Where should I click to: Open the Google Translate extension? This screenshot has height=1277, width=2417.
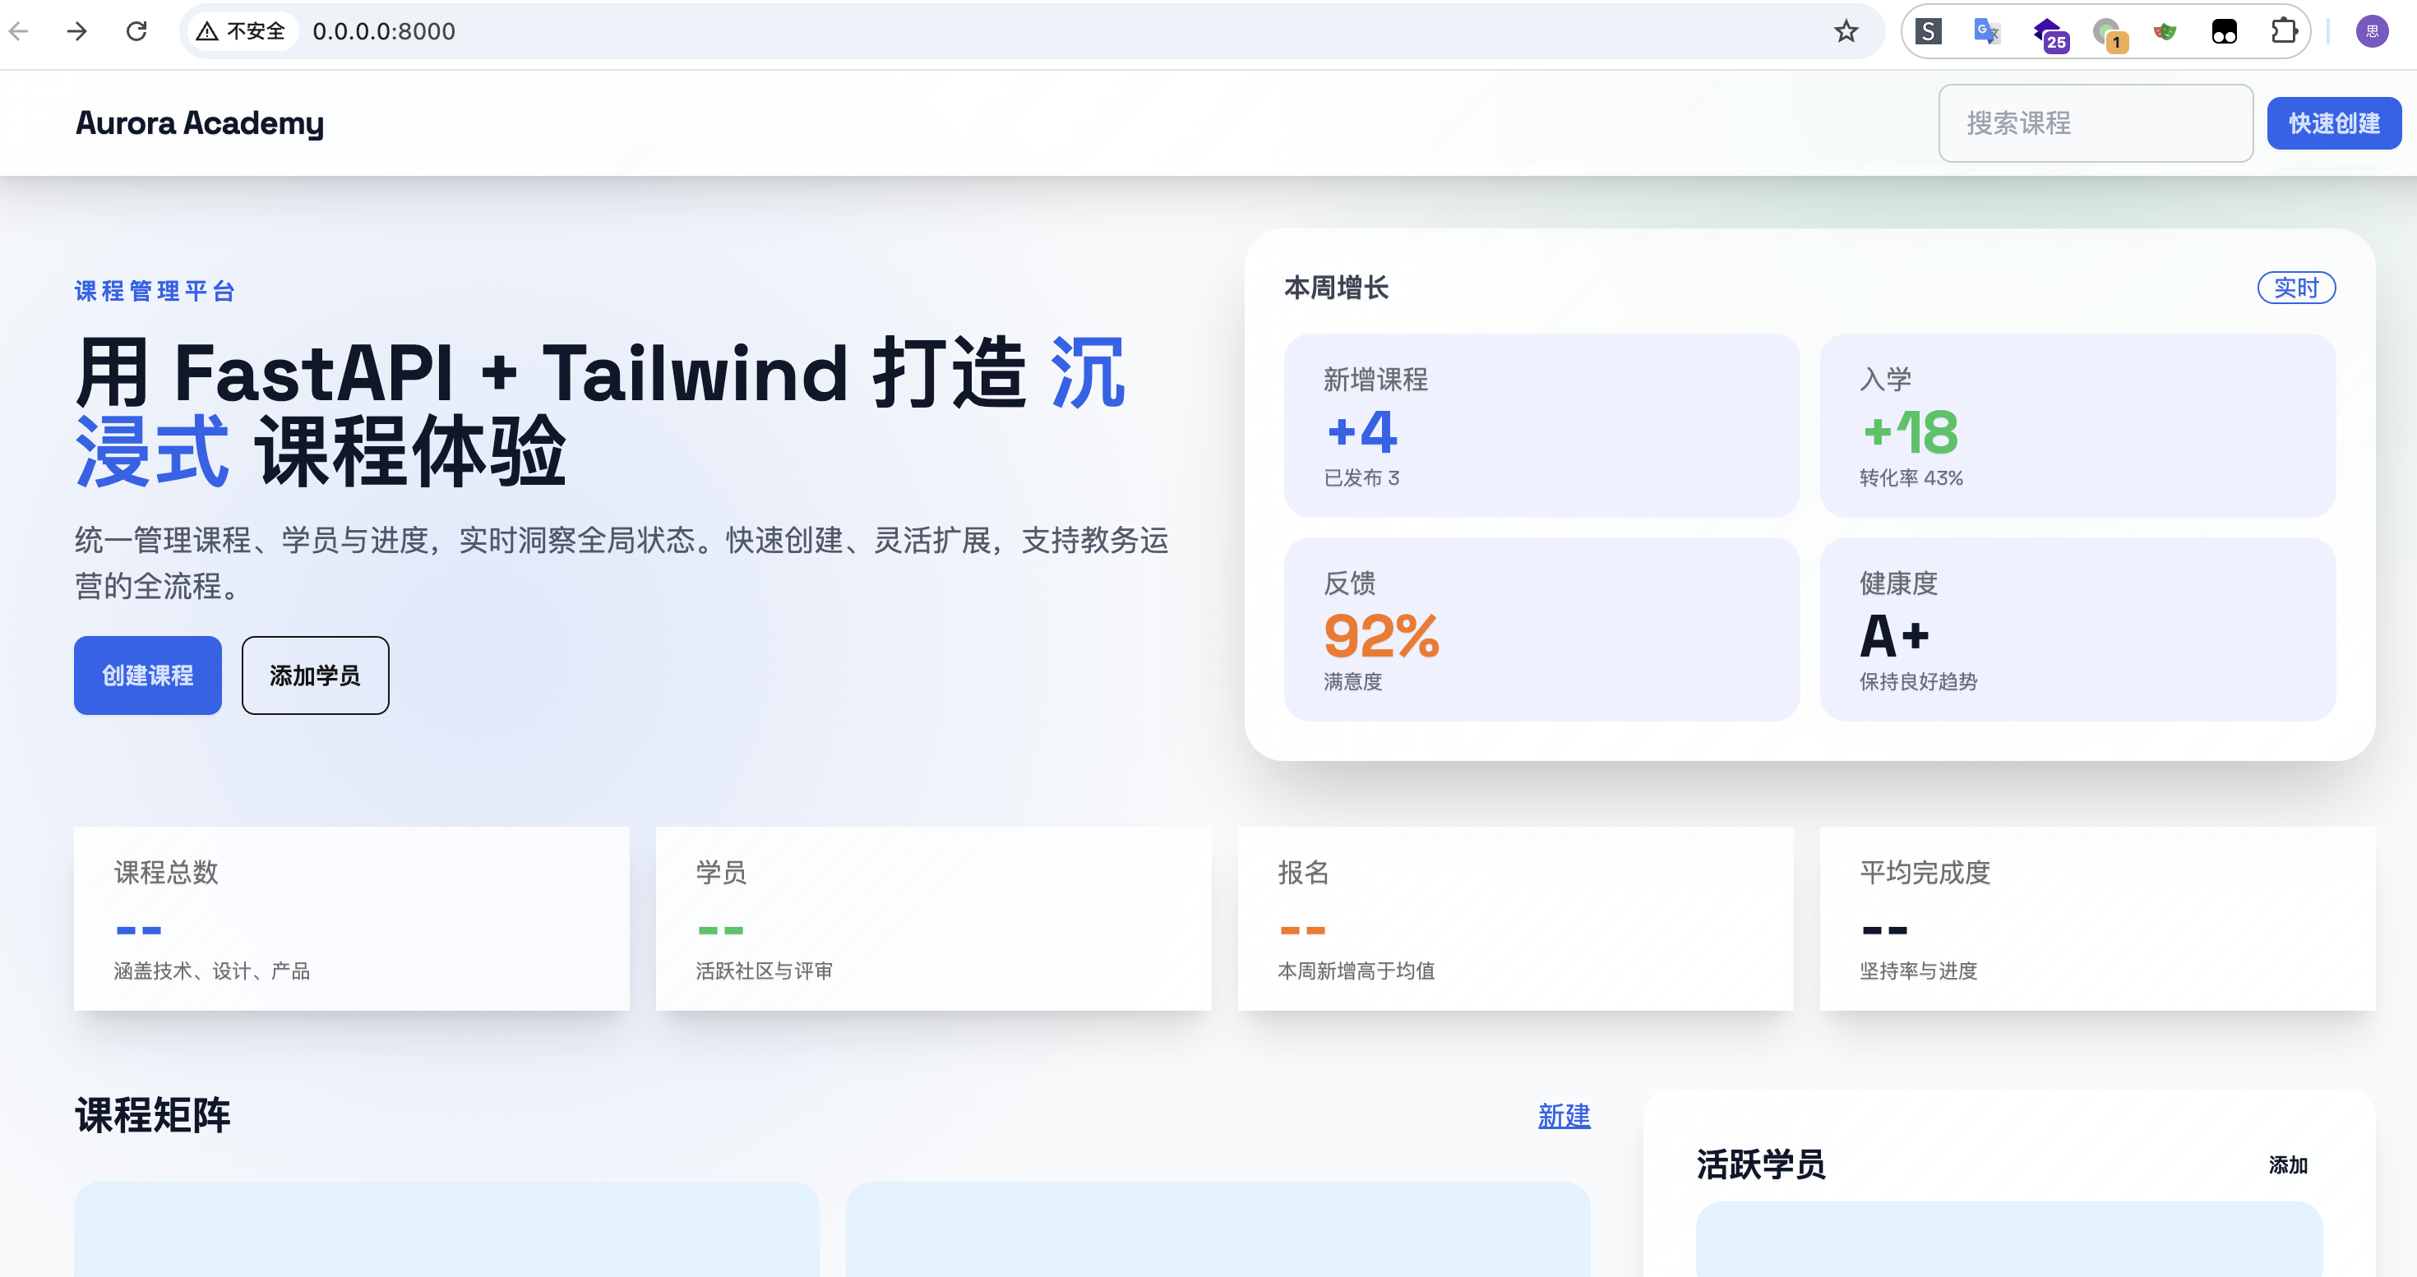pos(1987,31)
